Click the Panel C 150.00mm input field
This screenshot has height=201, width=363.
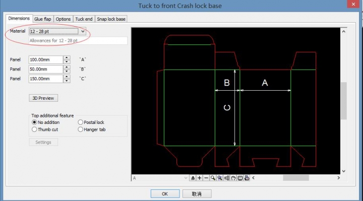point(45,79)
